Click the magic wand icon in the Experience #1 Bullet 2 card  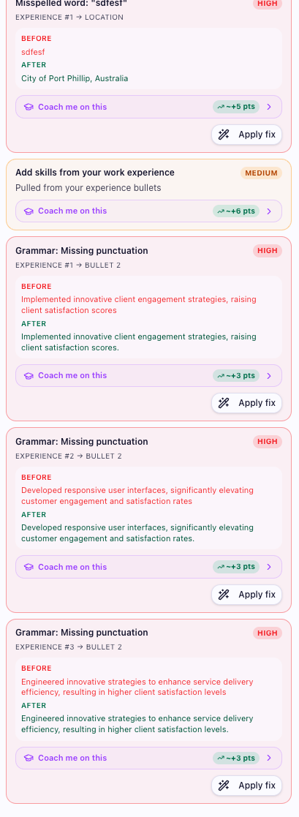pyautogui.click(x=224, y=403)
